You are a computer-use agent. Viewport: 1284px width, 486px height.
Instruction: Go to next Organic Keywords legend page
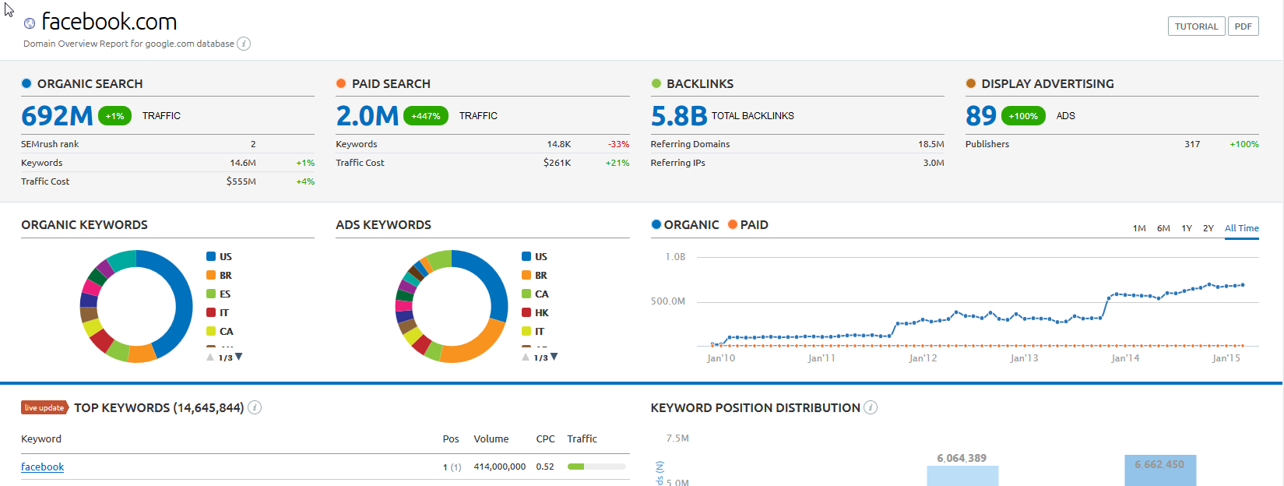coord(239,357)
